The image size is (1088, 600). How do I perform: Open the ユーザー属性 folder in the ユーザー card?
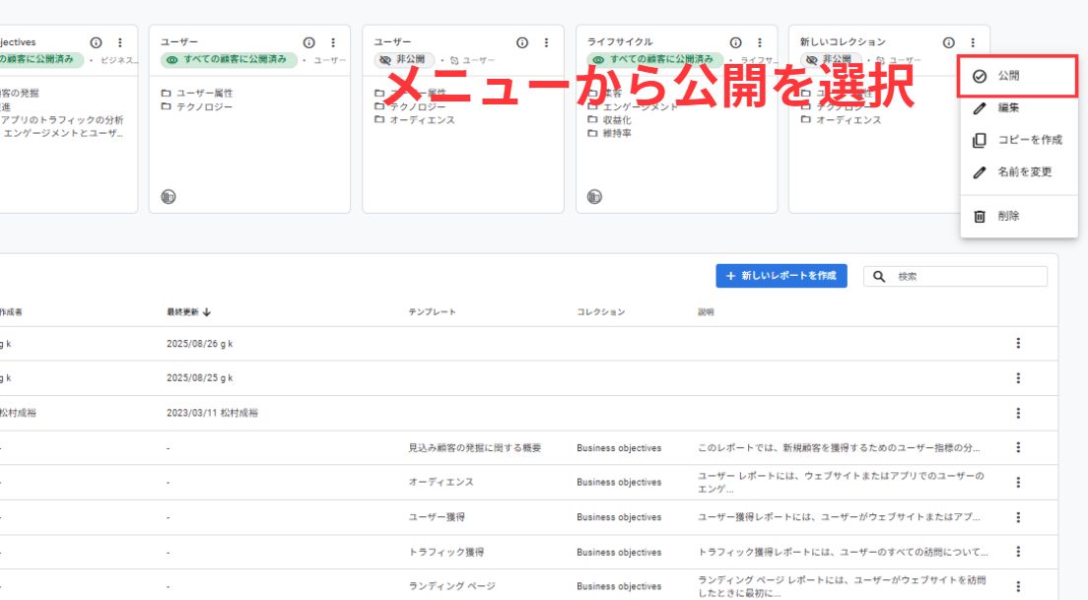[x=204, y=93]
